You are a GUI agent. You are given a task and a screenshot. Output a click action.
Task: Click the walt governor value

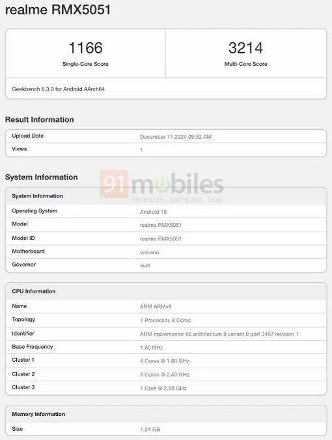[x=145, y=265]
